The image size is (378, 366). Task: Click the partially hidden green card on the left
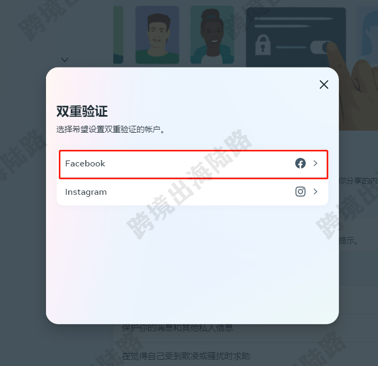[x=118, y=35]
